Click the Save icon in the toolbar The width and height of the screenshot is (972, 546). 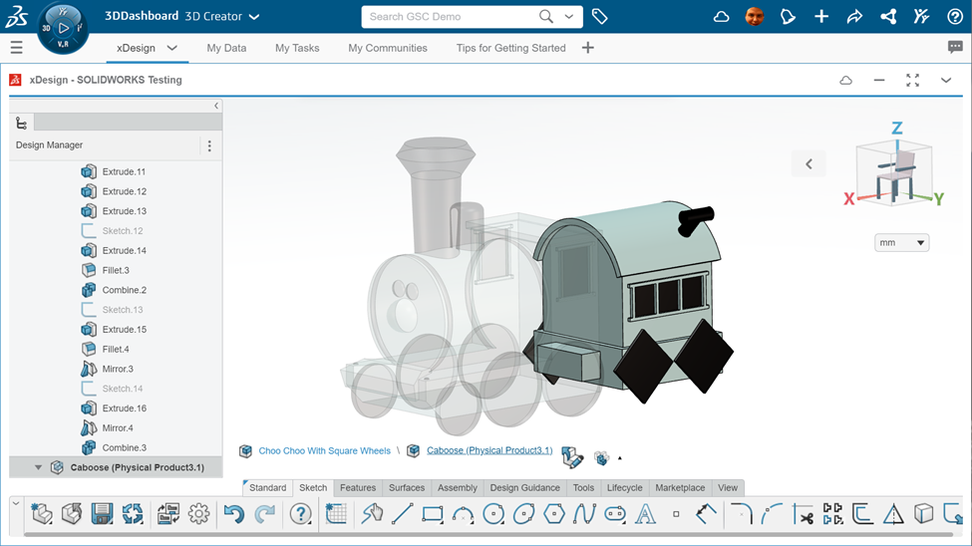[102, 514]
